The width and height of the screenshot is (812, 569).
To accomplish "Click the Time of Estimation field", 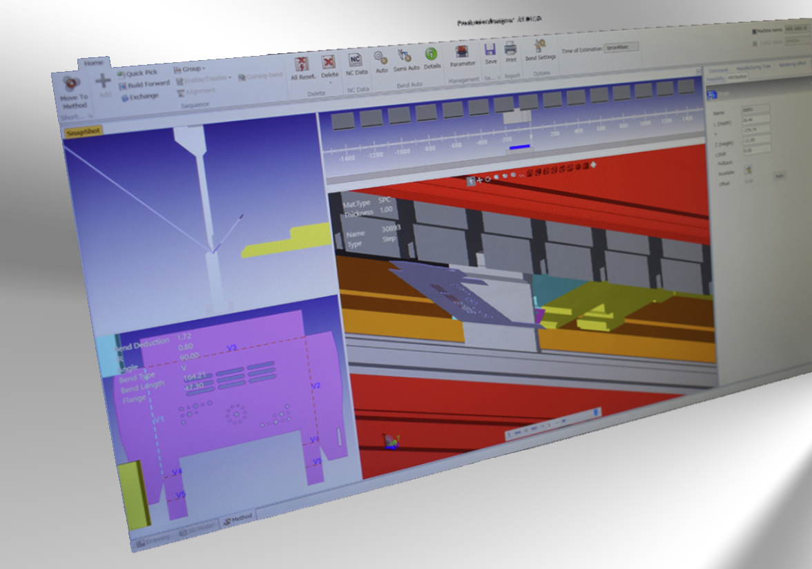I will point(621,48).
